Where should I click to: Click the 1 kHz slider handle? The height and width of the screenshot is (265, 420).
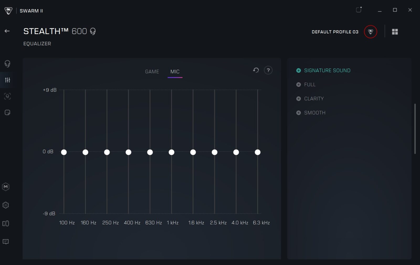click(x=171, y=152)
